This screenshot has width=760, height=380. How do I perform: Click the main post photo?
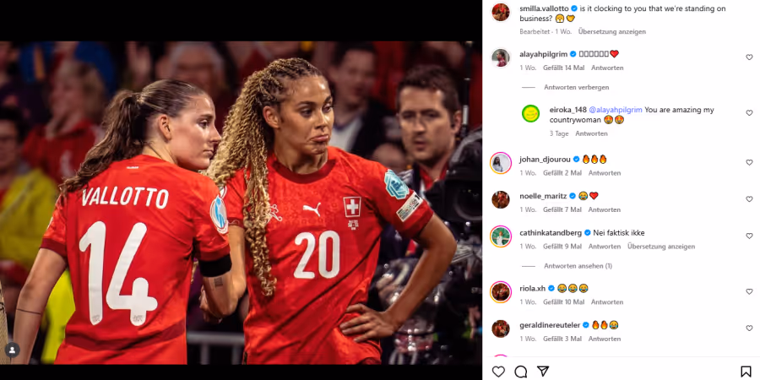click(241, 203)
